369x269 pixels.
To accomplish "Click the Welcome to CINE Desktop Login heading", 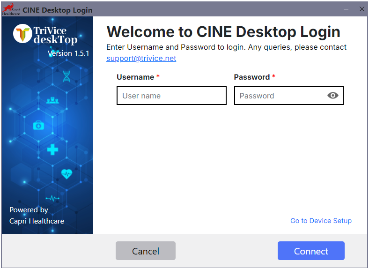I will point(223,31).
